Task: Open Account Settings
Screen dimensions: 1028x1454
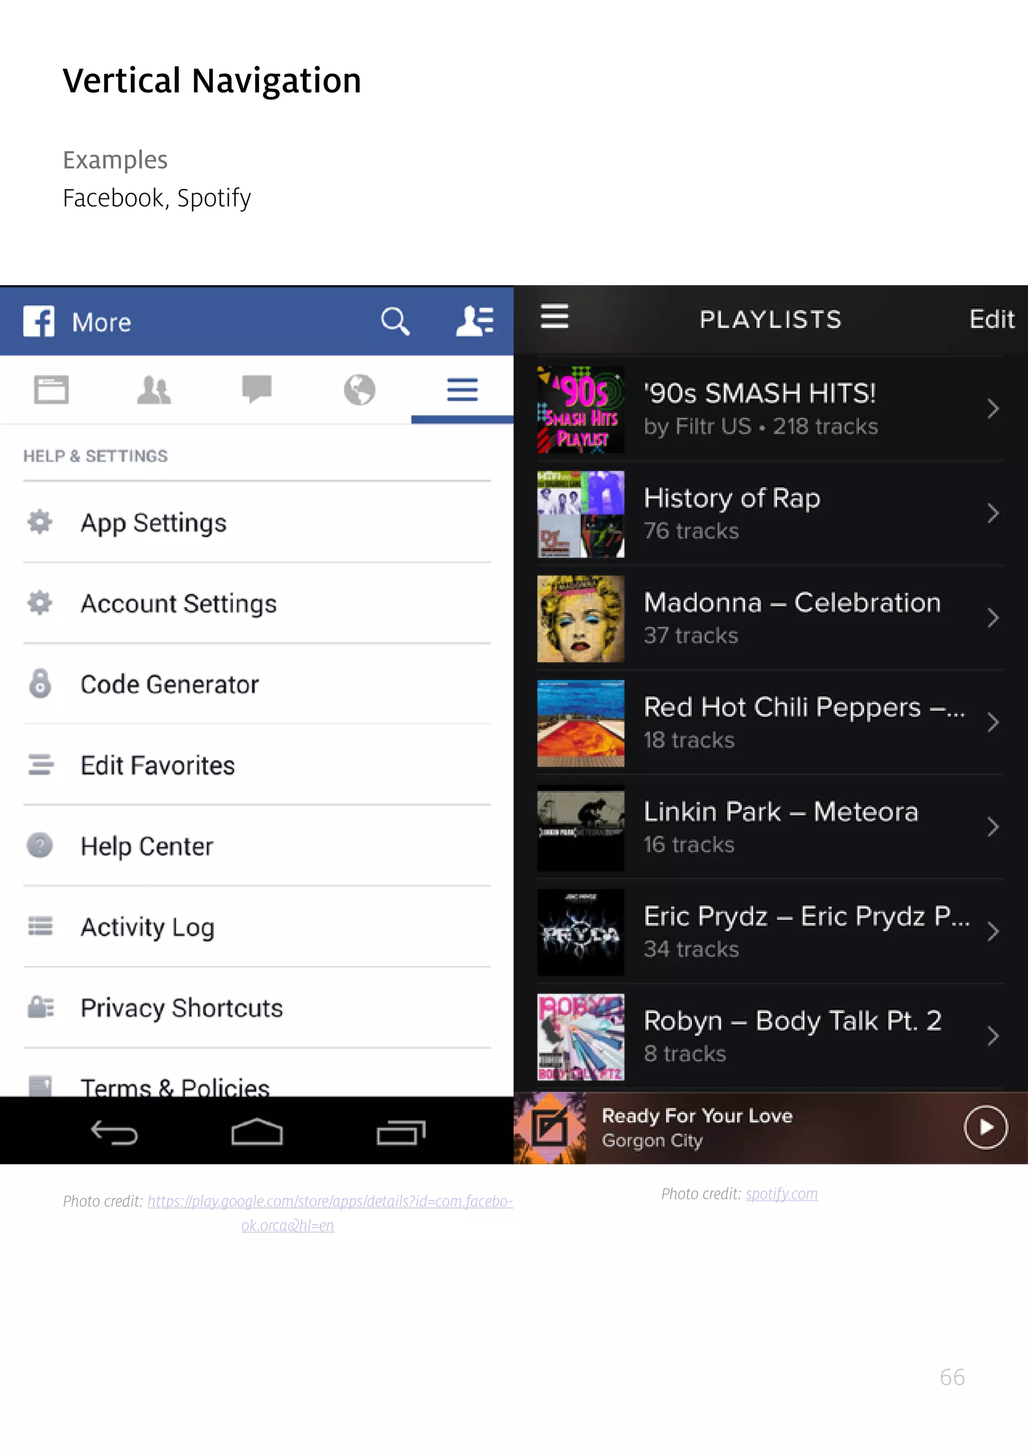Action: [257, 603]
